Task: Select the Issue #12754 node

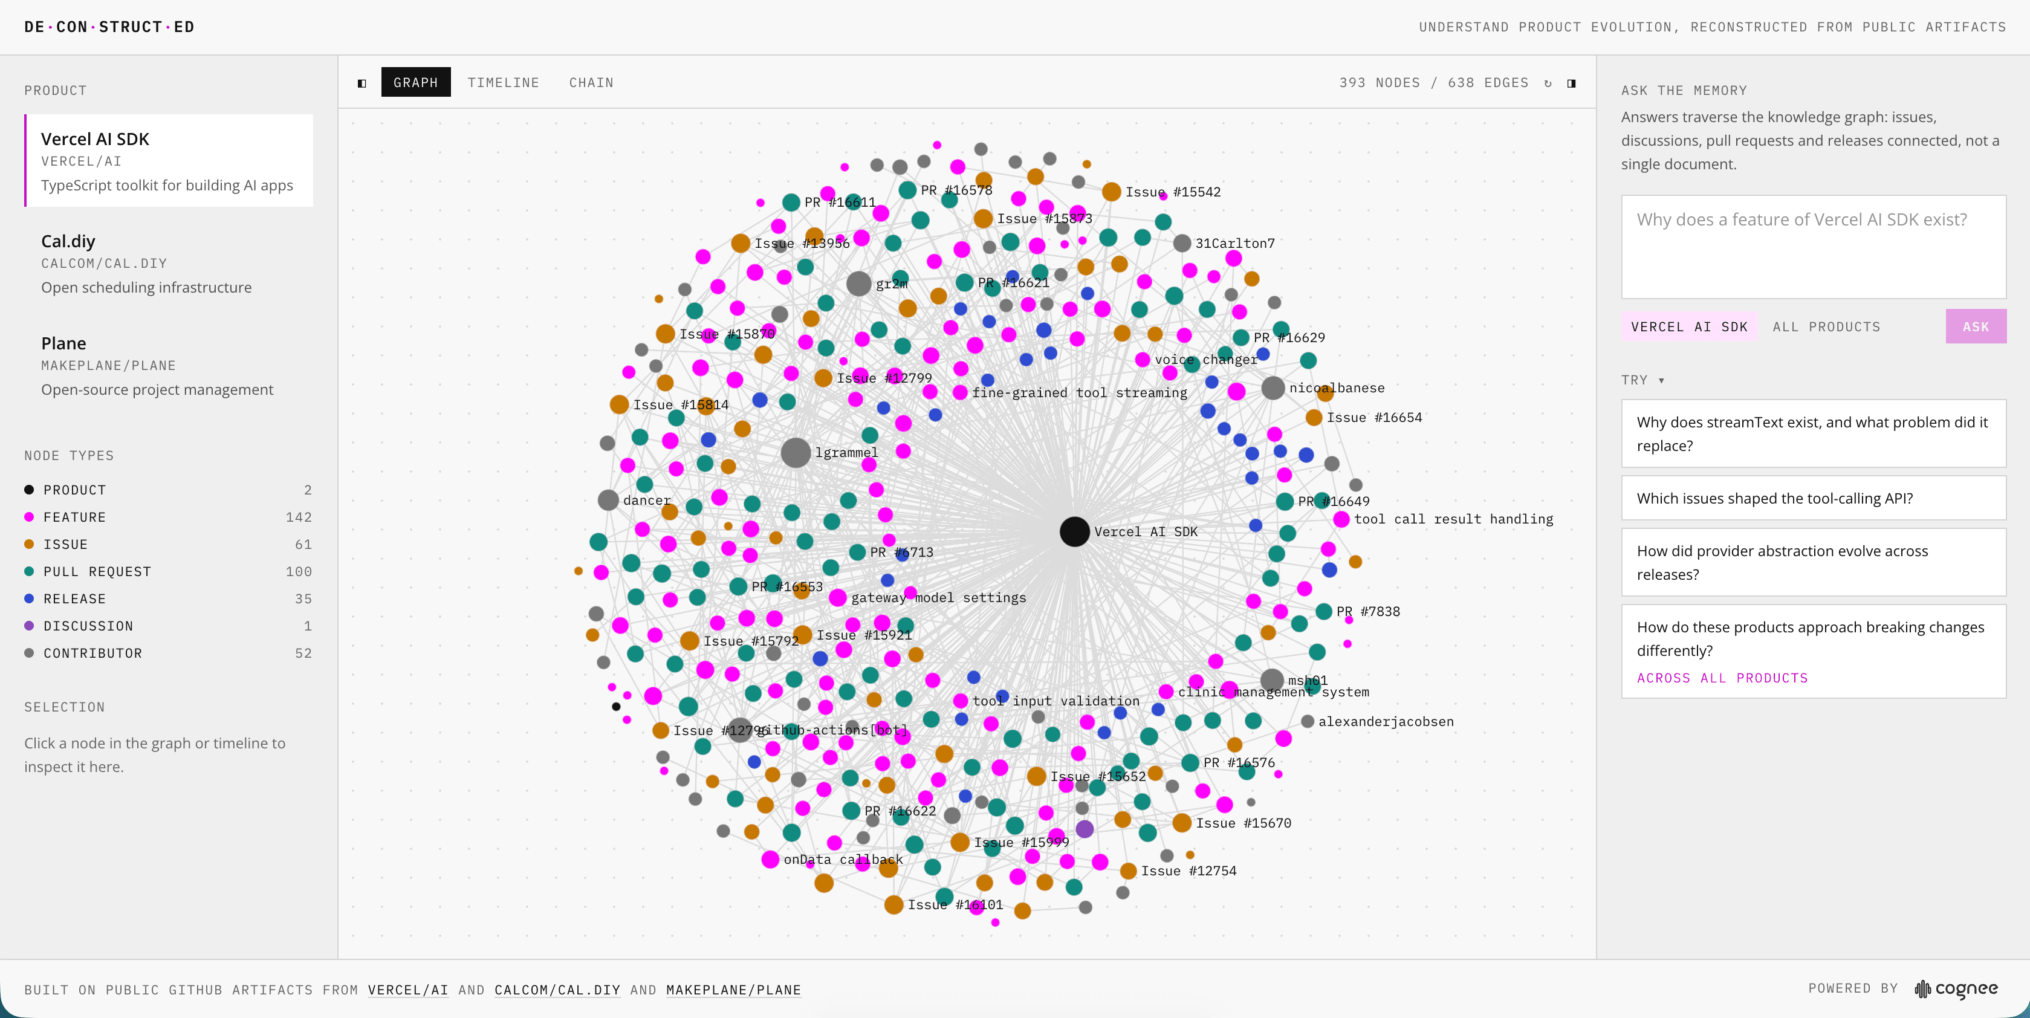Action: tap(1127, 870)
